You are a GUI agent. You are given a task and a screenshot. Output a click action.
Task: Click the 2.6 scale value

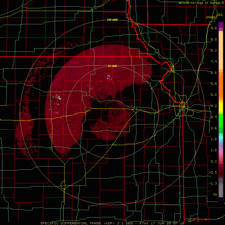click(214, 128)
